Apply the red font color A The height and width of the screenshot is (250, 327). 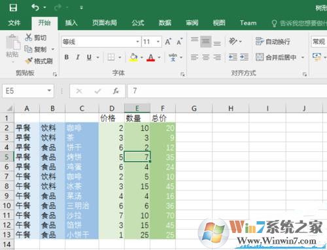151,58
